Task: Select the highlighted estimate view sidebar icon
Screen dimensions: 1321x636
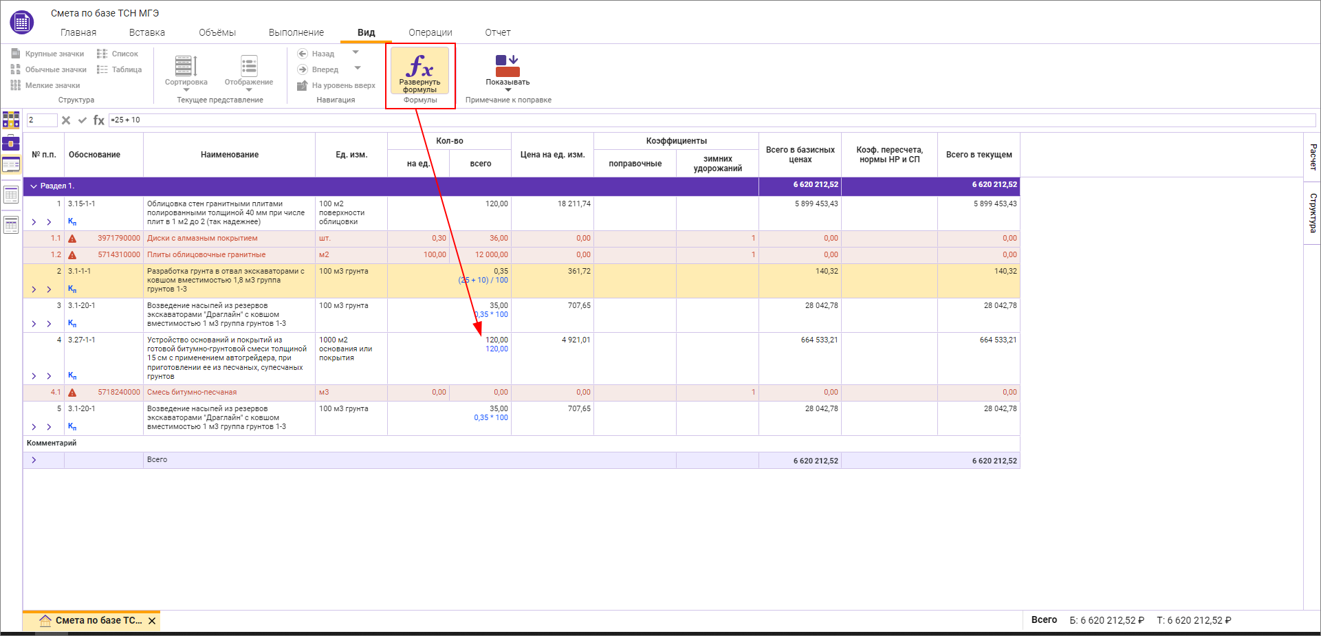Action: (11, 165)
